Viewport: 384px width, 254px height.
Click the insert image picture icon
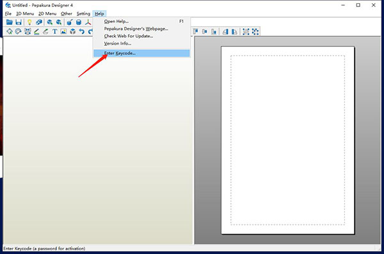coord(63,31)
